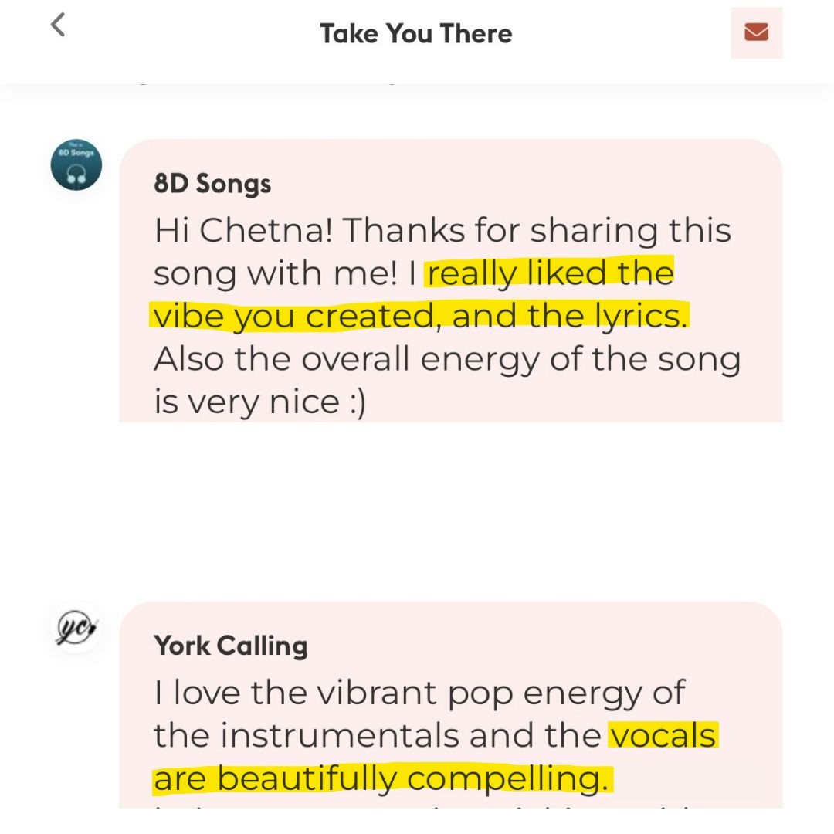Open the 8D Songs headphones avatar
834x834 pixels.
click(76, 165)
